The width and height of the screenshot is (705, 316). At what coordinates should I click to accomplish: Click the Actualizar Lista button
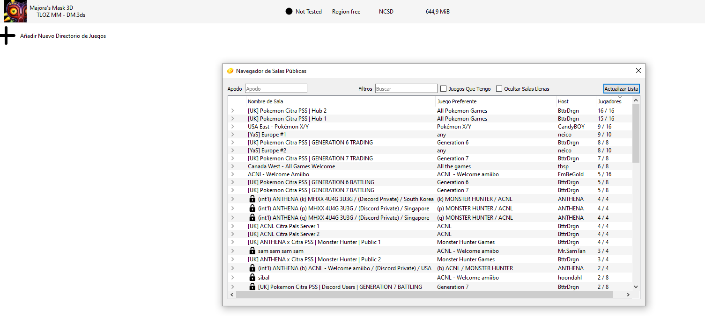coord(621,89)
